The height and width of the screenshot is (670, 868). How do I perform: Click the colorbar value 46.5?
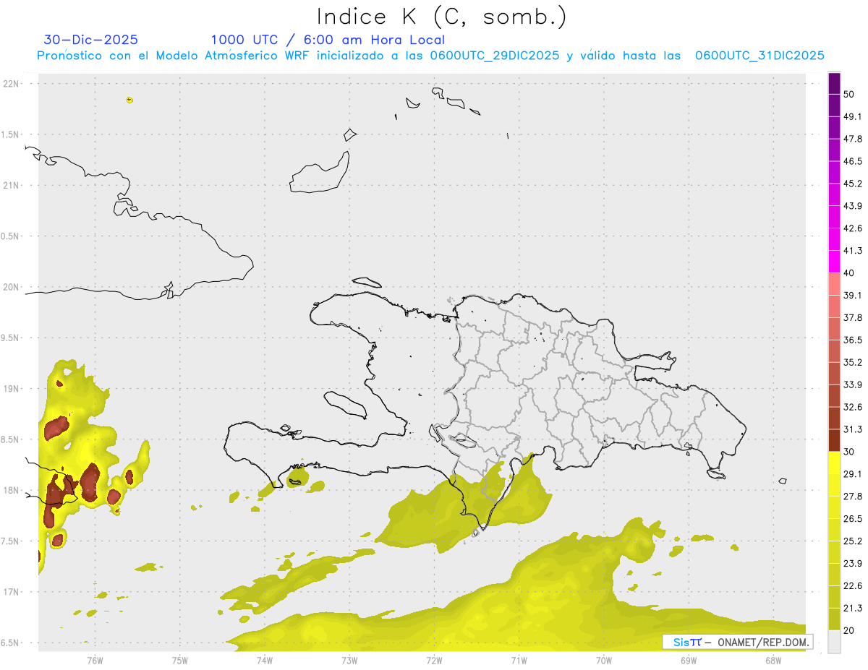pos(854,161)
